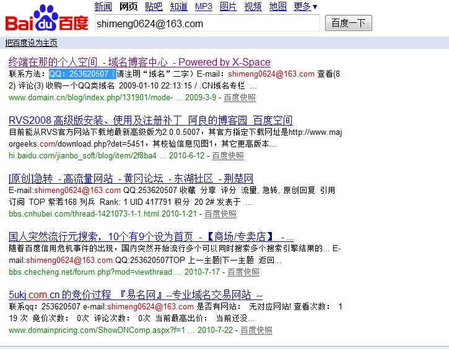Image resolution: width=449 pixels, height=349 pixels.
Task: Click red email in first result snippet
Action: coord(271,74)
